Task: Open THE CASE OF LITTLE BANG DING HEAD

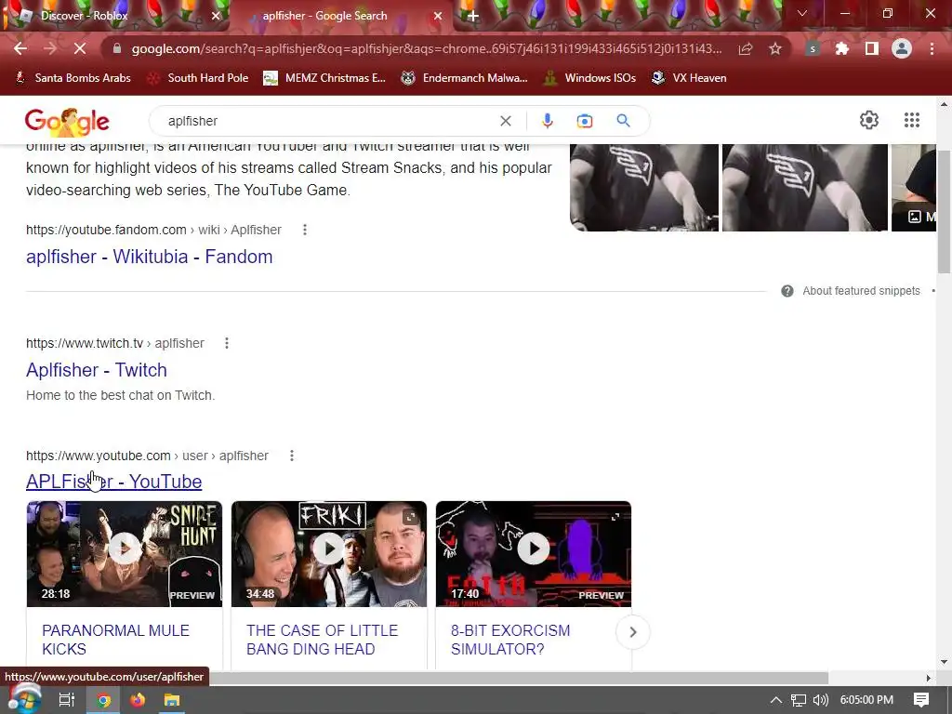Action: pos(322,640)
